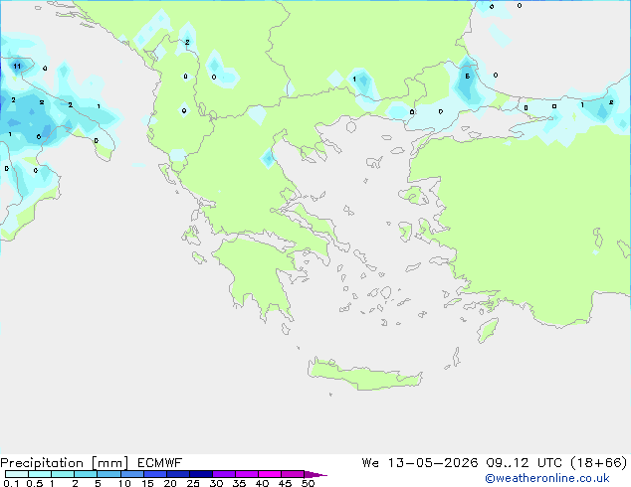Select the '20' legend label
The height and width of the screenshot is (487, 631).
[x=170, y=483]
